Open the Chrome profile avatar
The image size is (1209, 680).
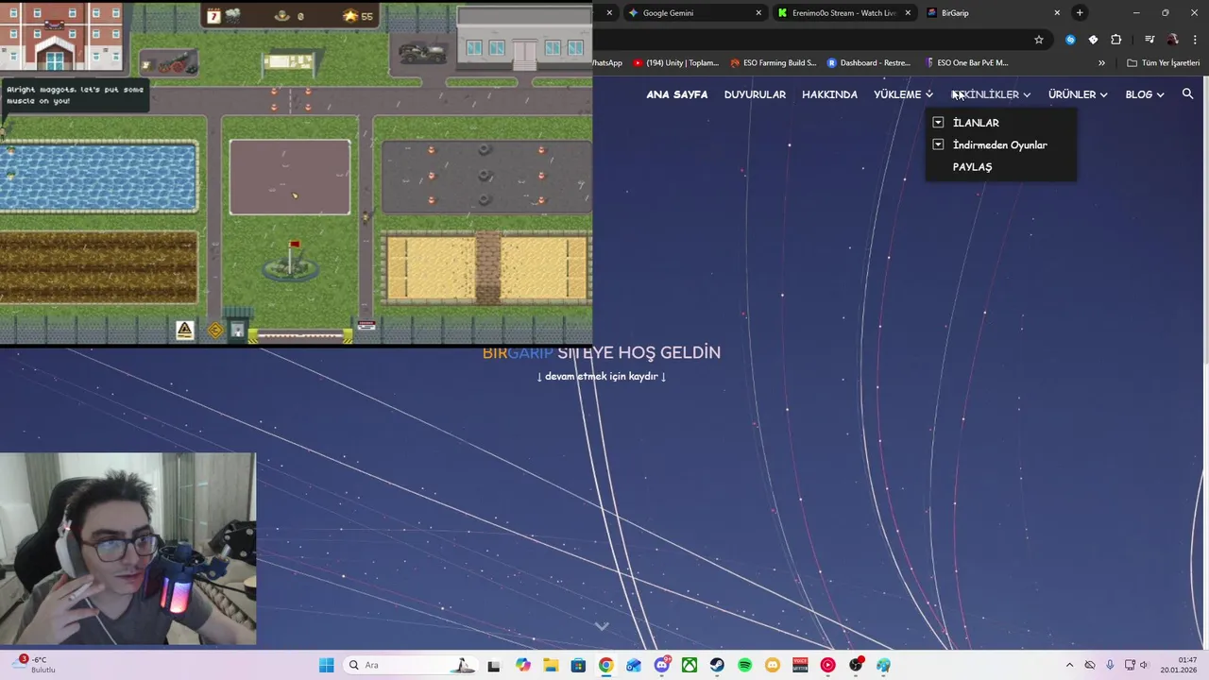click(1172, 40)
